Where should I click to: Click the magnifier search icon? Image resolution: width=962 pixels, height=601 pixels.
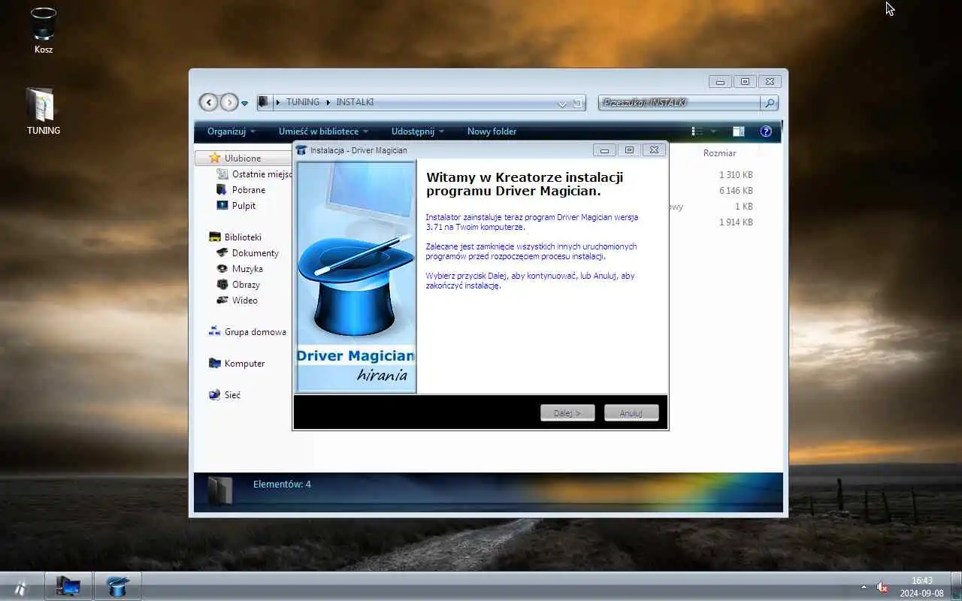pos(769,103)
